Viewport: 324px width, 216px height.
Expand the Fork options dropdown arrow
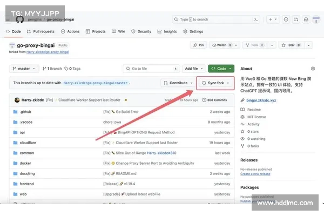272,45
